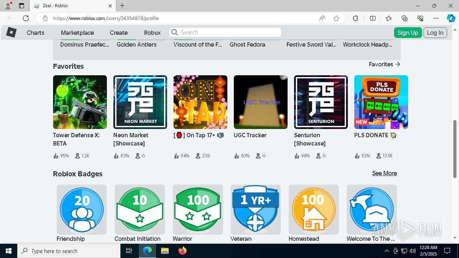
Task: Add page to favorites star icon
Action: click(x=336, y=18)
